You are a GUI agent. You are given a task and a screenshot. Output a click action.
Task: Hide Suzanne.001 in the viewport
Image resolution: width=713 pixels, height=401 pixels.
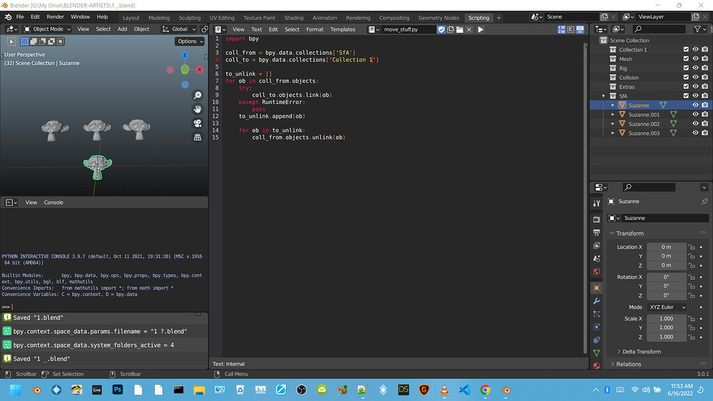(x=695, y=114)
